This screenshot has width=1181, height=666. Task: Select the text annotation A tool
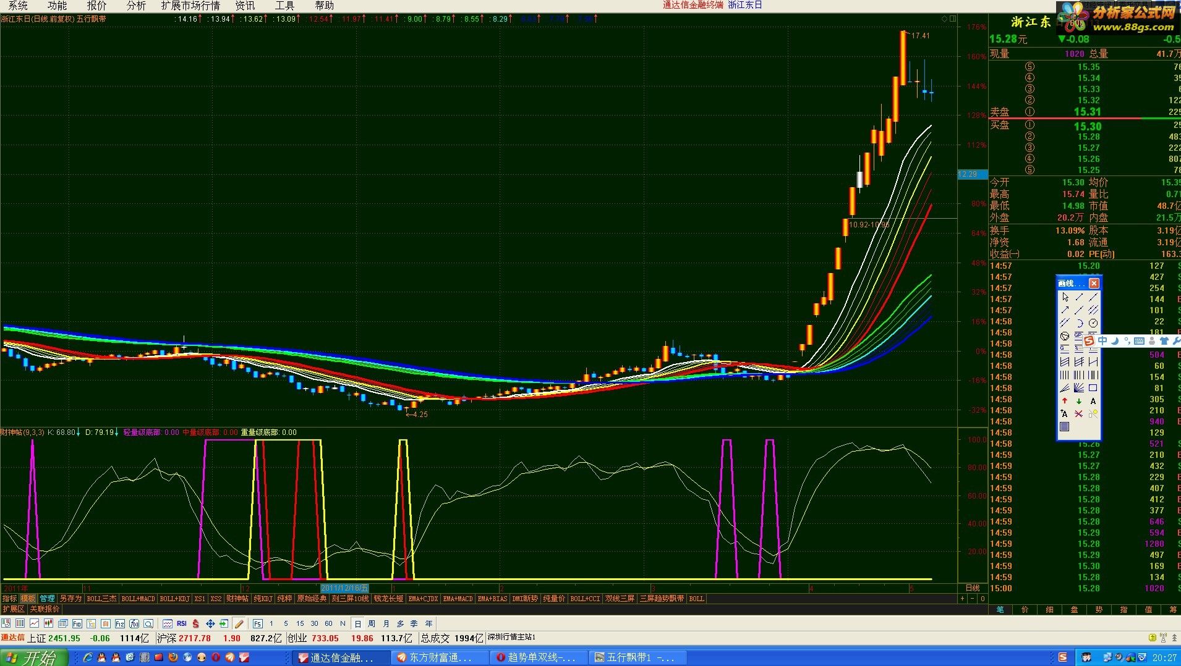[1093, 401]
